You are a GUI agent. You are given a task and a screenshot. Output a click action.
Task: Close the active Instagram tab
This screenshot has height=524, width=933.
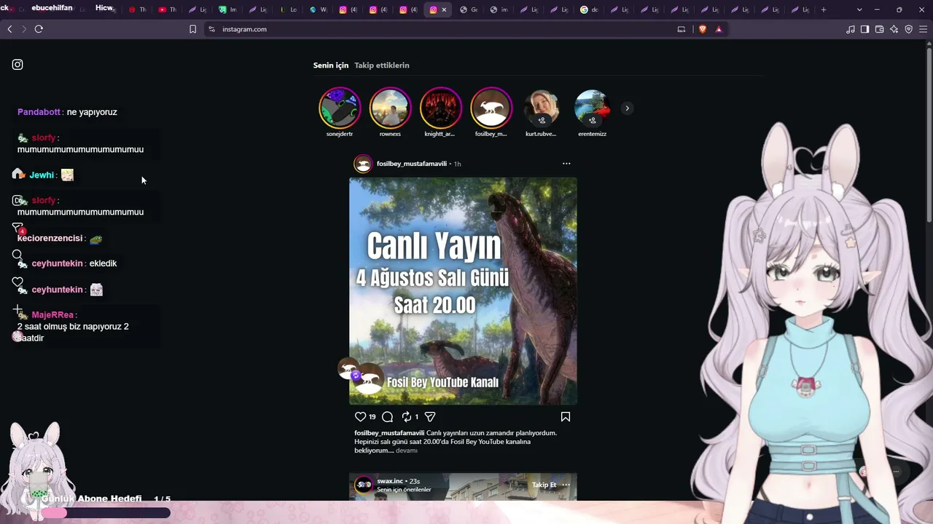point(444,9)
